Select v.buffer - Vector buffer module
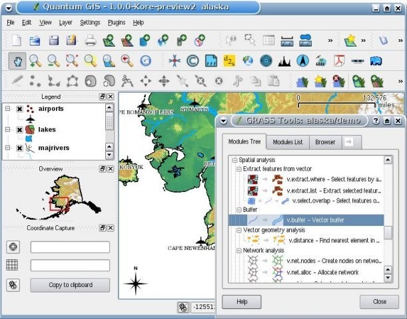Image resolution: width=407 pixels, height=319 pixels. pyautogui.click(x=306, y=220)
